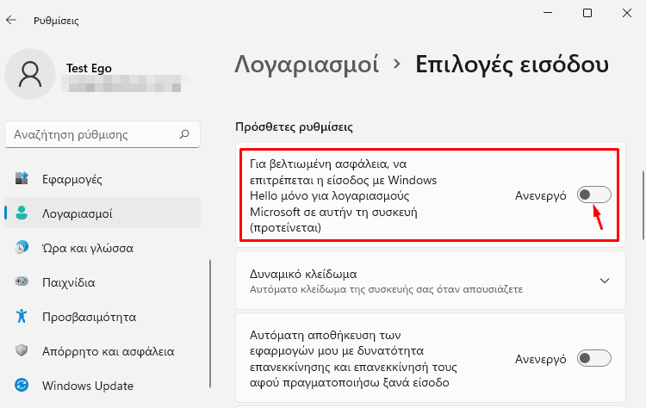Click Ανενεργό label beside Windows Hello switch
The width and height of the screenshot is (646, 408).
[x=541, y=195]
